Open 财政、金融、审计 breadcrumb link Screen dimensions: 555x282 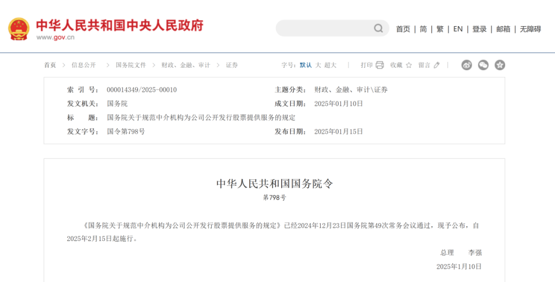click(186, 65)
